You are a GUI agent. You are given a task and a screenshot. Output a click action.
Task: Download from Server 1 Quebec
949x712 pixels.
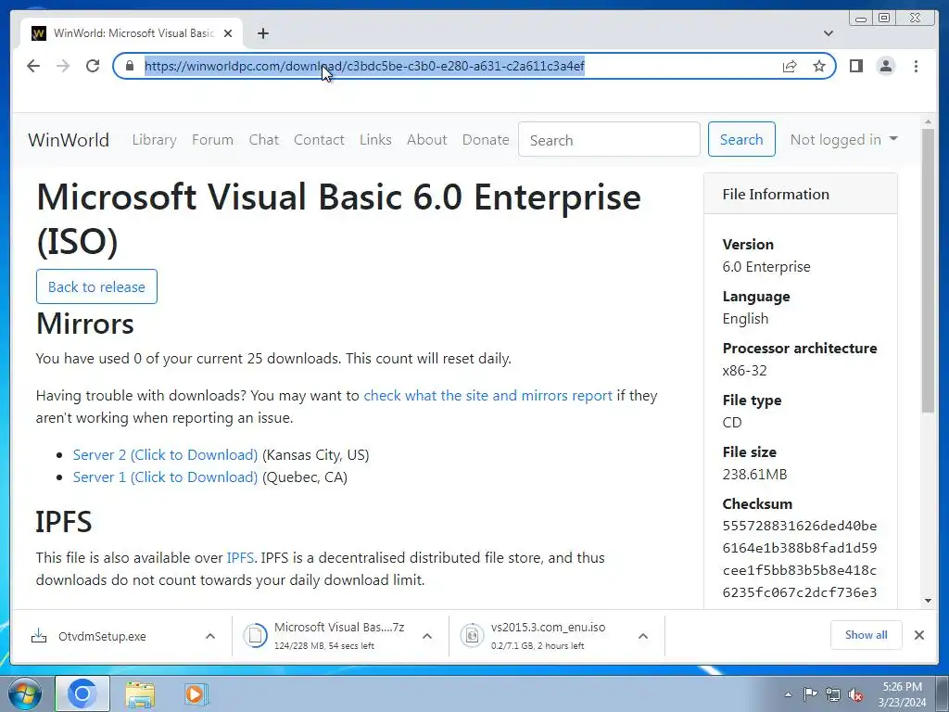coord(165,477)
